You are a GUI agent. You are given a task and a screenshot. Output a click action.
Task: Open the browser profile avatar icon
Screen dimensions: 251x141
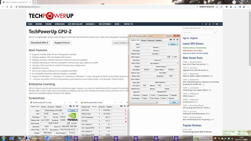pos(244,7)
